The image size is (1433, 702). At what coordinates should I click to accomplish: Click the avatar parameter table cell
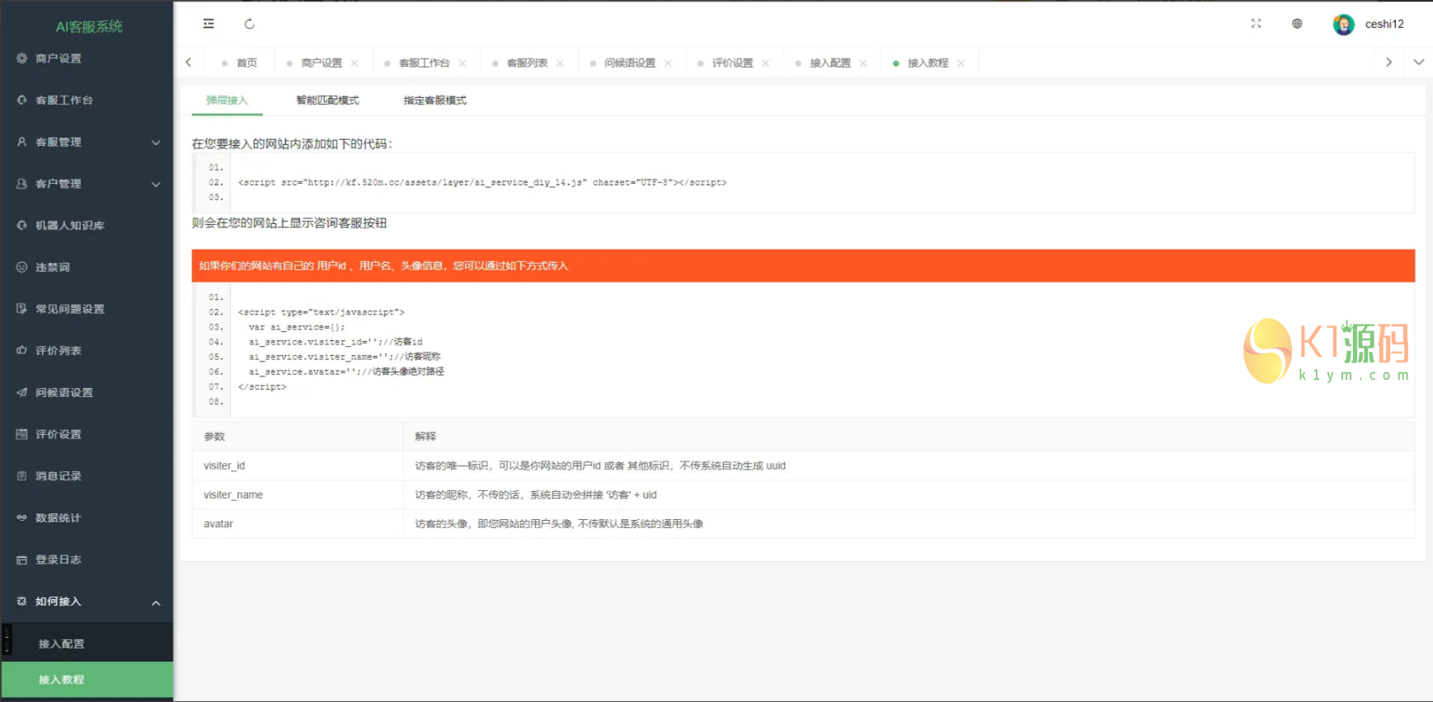[x=298, y=524]
